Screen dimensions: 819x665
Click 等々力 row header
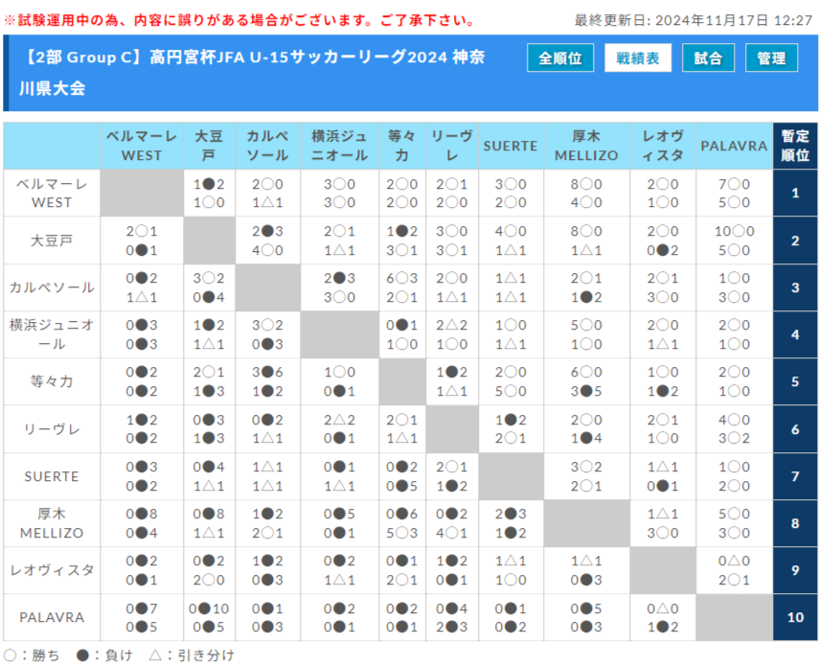[x=52, y=381]
